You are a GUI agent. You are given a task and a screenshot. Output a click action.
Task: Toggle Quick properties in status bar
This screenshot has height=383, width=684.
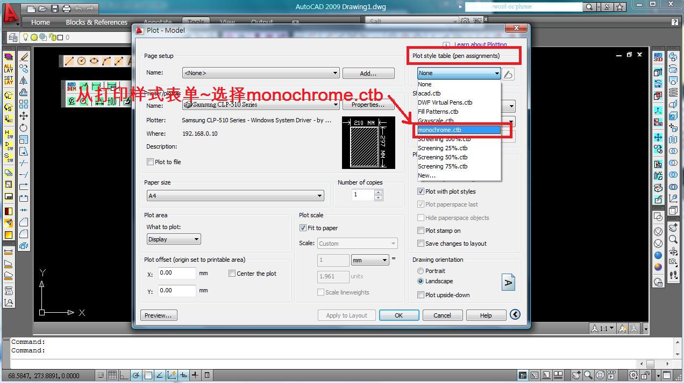pos(207,375)
